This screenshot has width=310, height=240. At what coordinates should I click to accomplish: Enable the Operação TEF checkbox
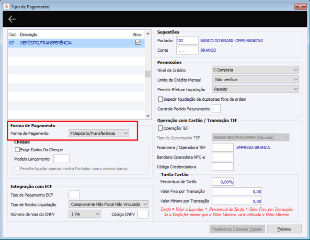point(161,128)
